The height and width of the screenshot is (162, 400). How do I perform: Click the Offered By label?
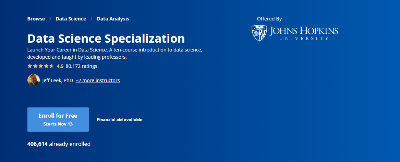tap(269, 19)
